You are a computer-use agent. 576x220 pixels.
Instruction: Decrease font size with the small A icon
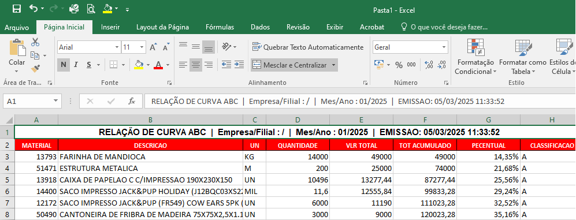click(x=166, y=47)
